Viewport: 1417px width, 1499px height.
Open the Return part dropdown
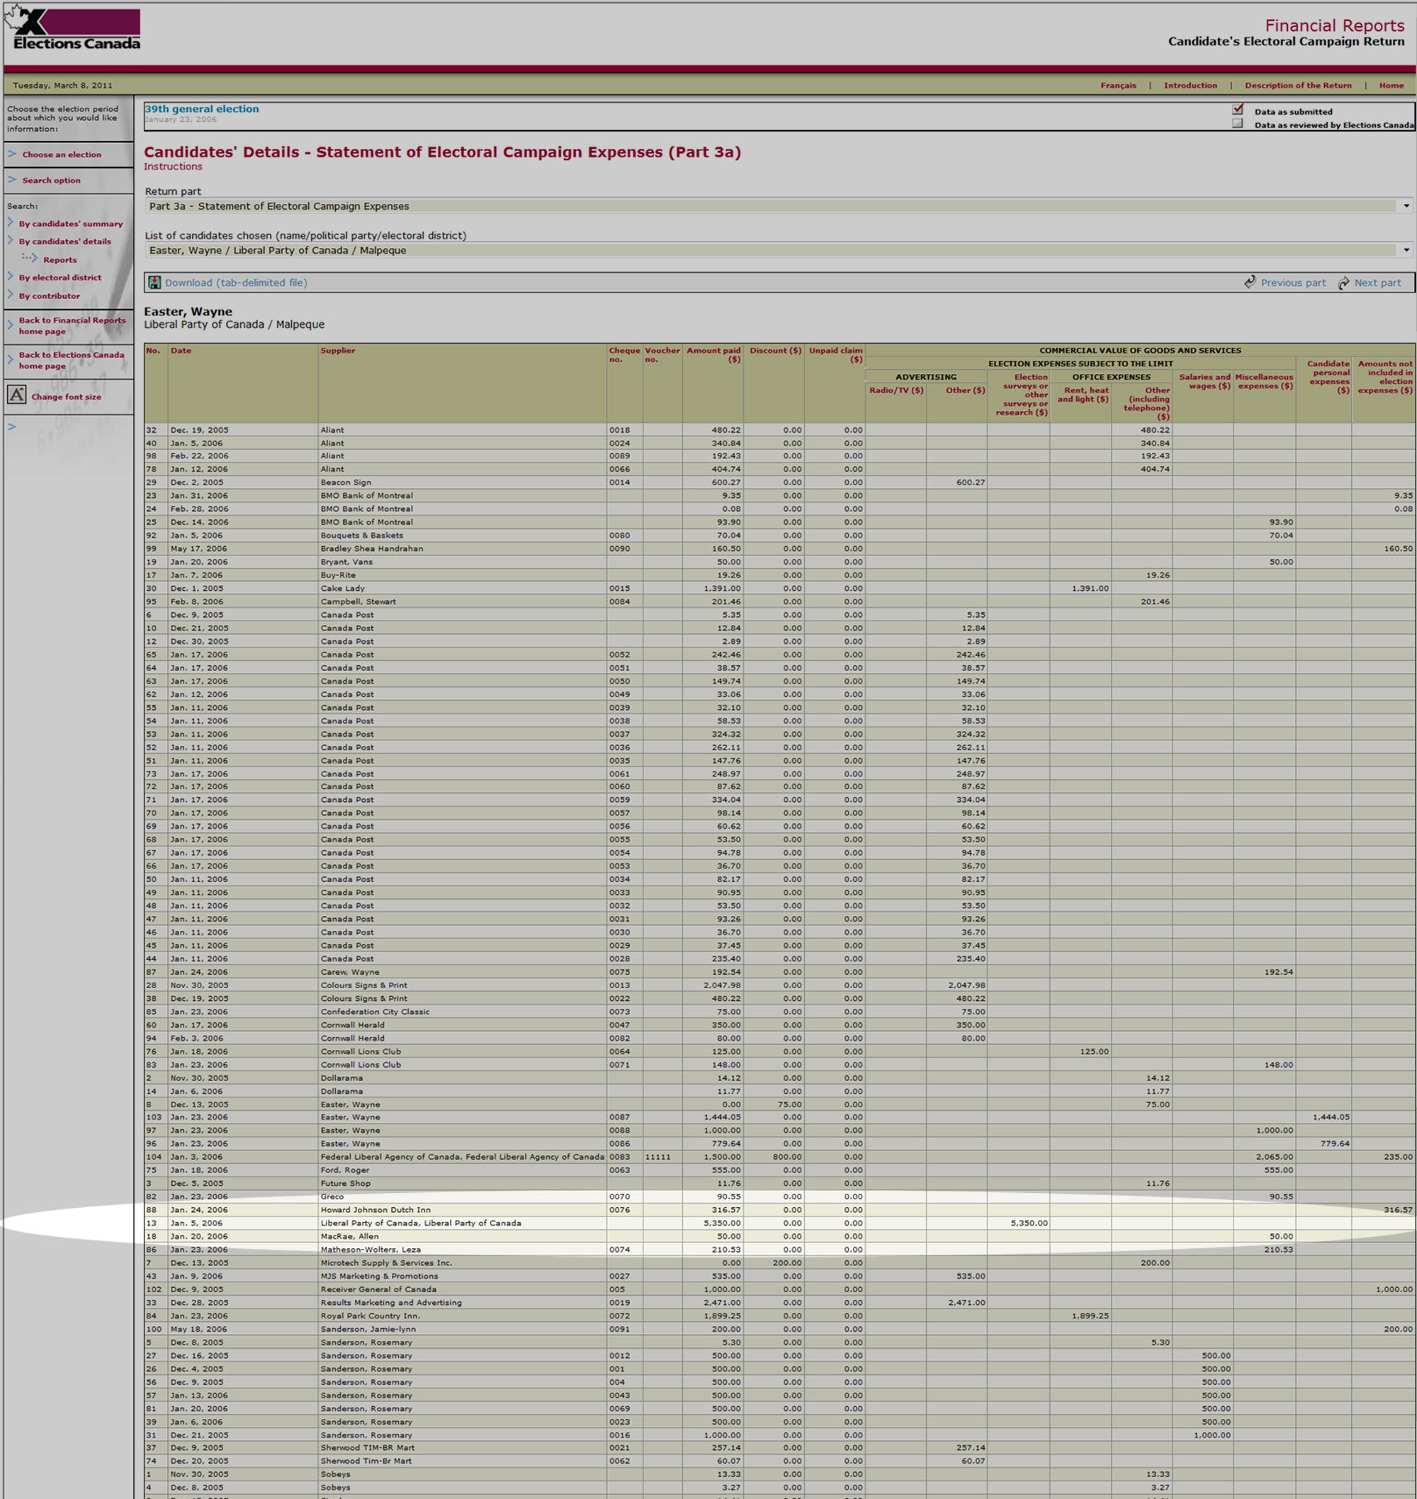tap(1406, 205)
